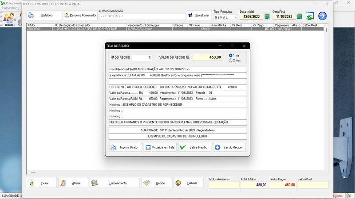Click the Salvar Recibo green checkmark icon
Viewport: 355px width, 199px height.
(183, 147)
